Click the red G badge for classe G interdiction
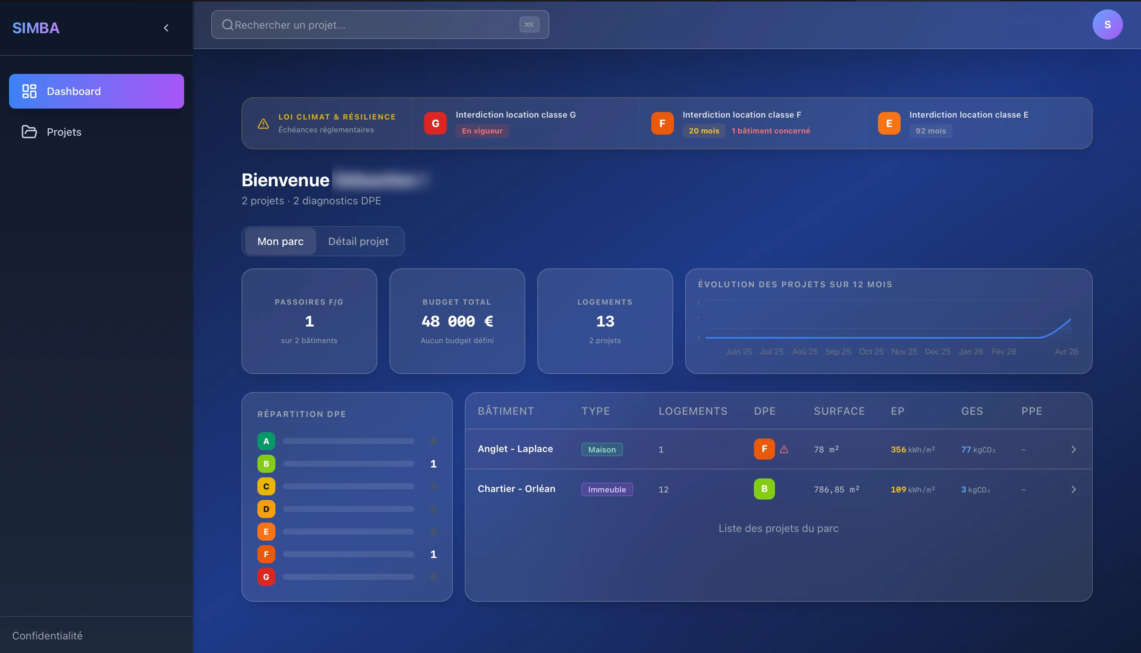Viewport: 1141px width, 653px height. (435, 123)
